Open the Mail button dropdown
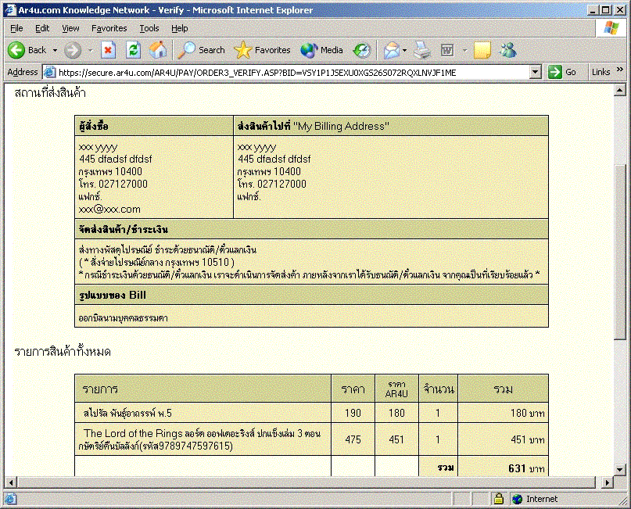This screenshot has width=631, height=509. (405, 50)
